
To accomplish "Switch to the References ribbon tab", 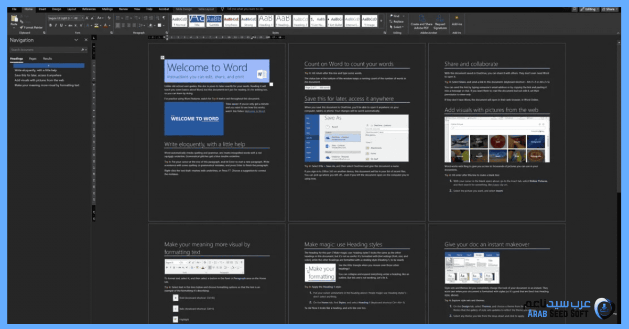I will coord(89,9).
